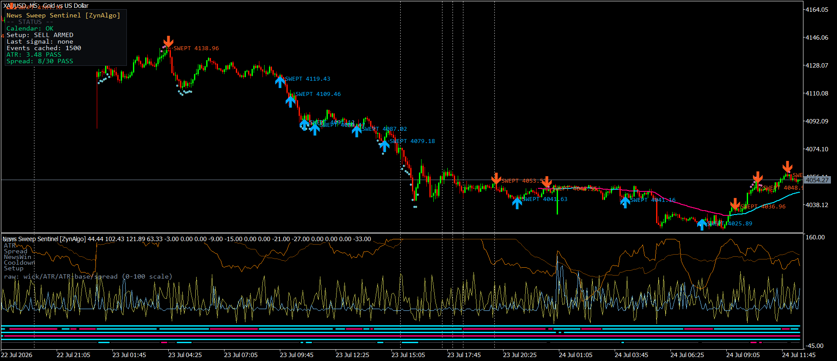Click the raw: wick/ATR/ATR-base/spread legend text
Viewport: 837px width, 361px height.
coord(88,276)
